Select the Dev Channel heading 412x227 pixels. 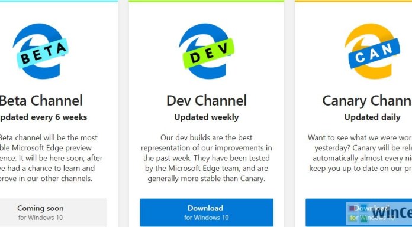click(207, 101)
